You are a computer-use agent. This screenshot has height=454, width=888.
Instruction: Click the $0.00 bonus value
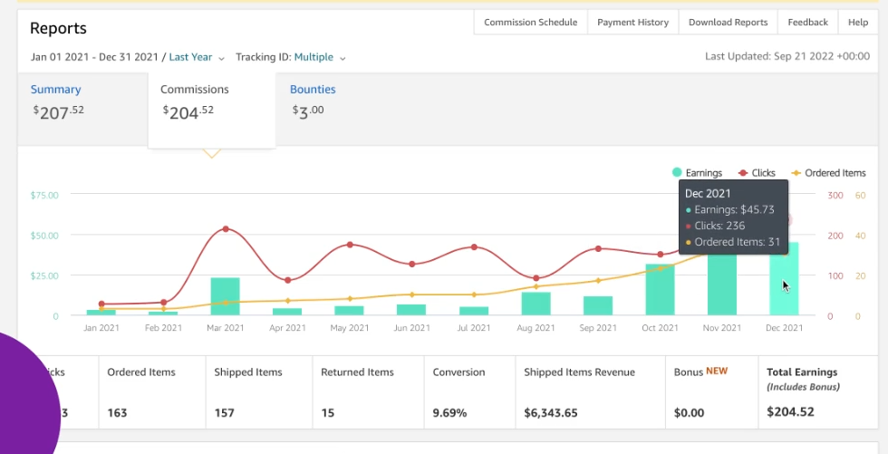[x=689, y=412]
